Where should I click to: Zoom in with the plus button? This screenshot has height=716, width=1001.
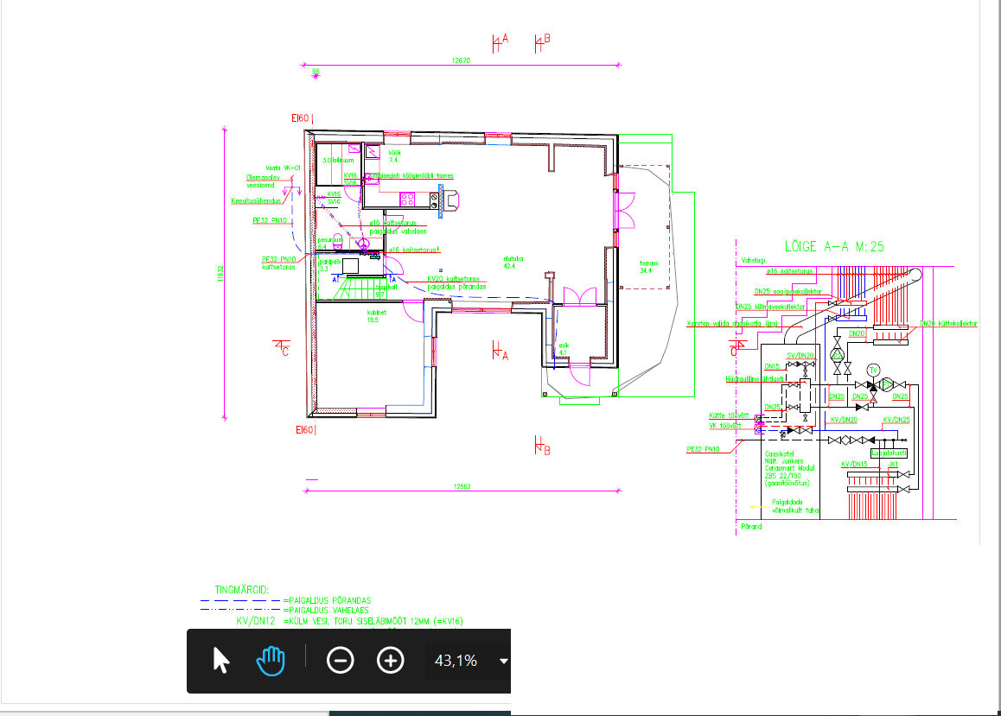coord(391,661)
